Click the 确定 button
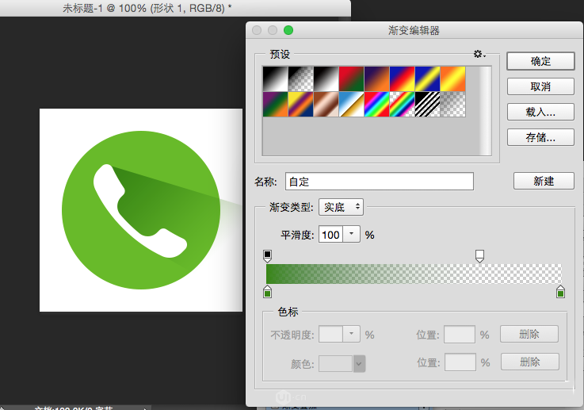The image size is (584, 410). click(540, 61)
